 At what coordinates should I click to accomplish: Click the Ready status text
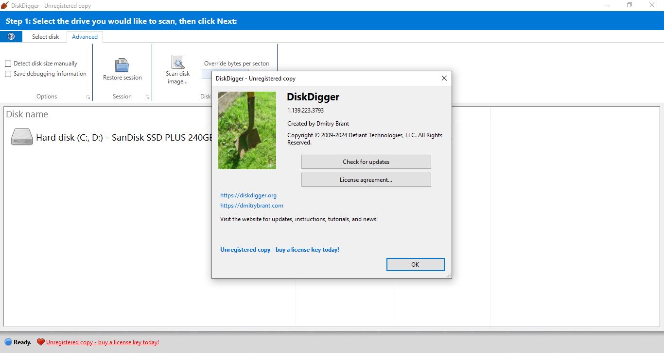pyautogui.click(x=22, y=342)
